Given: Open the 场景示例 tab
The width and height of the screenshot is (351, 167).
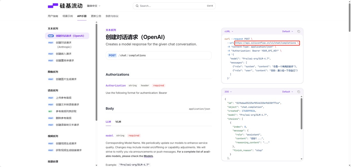Looking at the screenshot, I should pyautogui.click(x=68, y=16).
